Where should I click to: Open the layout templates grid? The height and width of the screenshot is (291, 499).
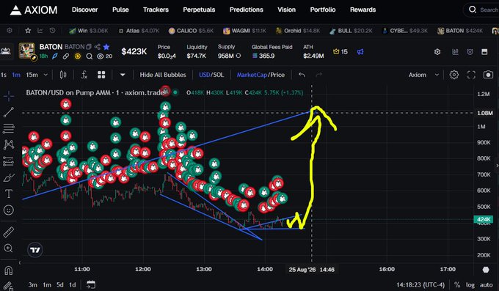101,75
